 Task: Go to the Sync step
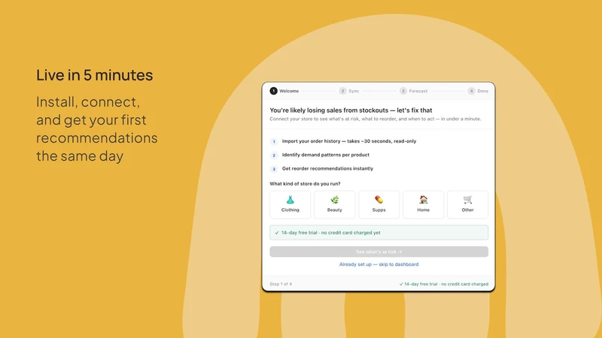pyautogui.click(x=349, y=91)
